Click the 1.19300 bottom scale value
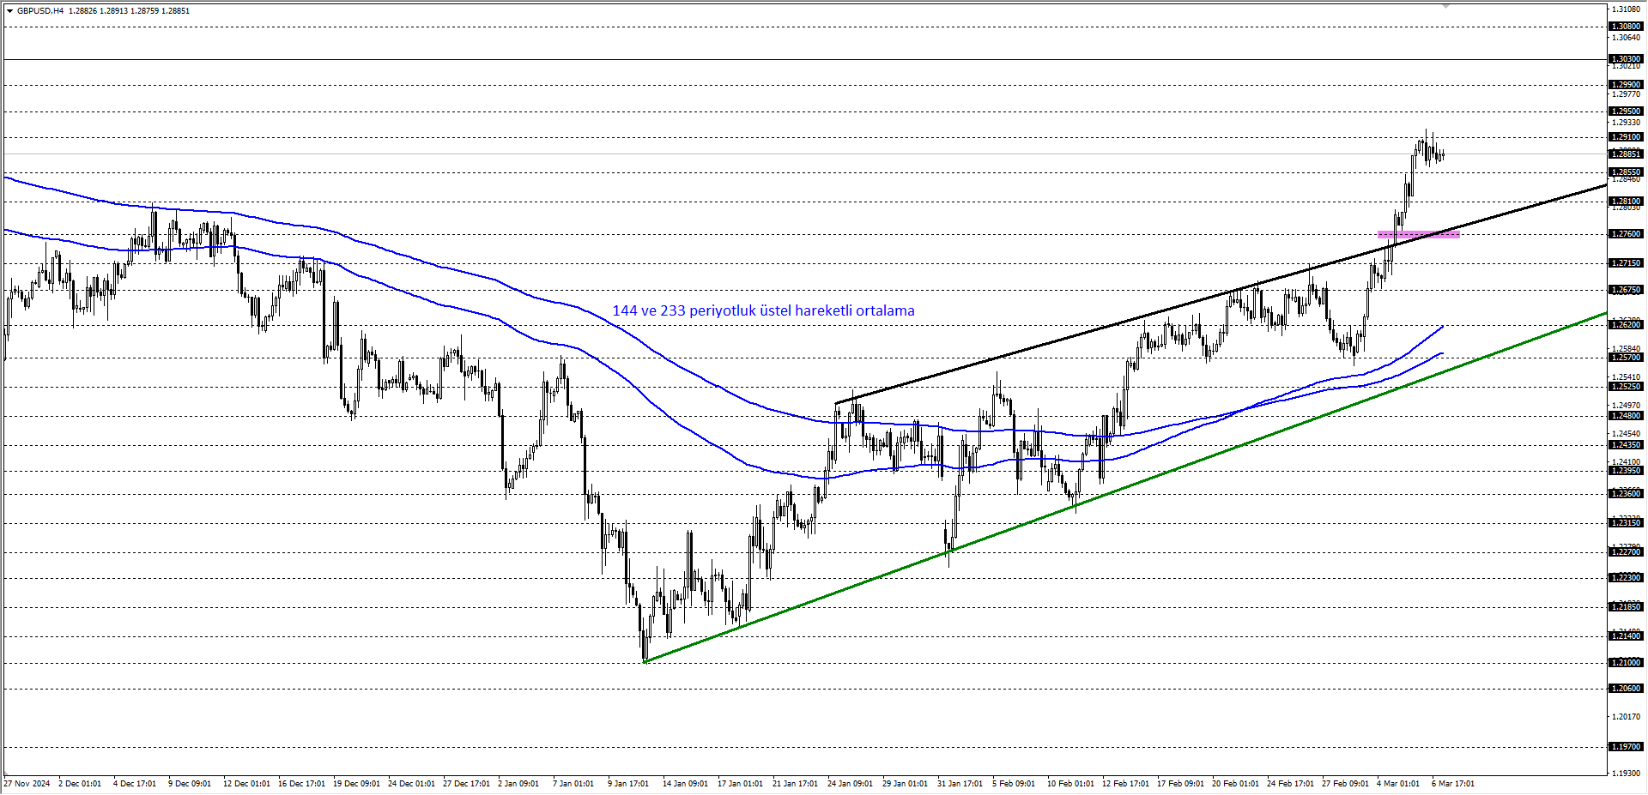Image resolution: width=1648 pixels, height=795 pixels. click(x=1626, y=774)
